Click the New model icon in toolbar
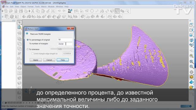196x110 pixels. click(x=6, y=11)
